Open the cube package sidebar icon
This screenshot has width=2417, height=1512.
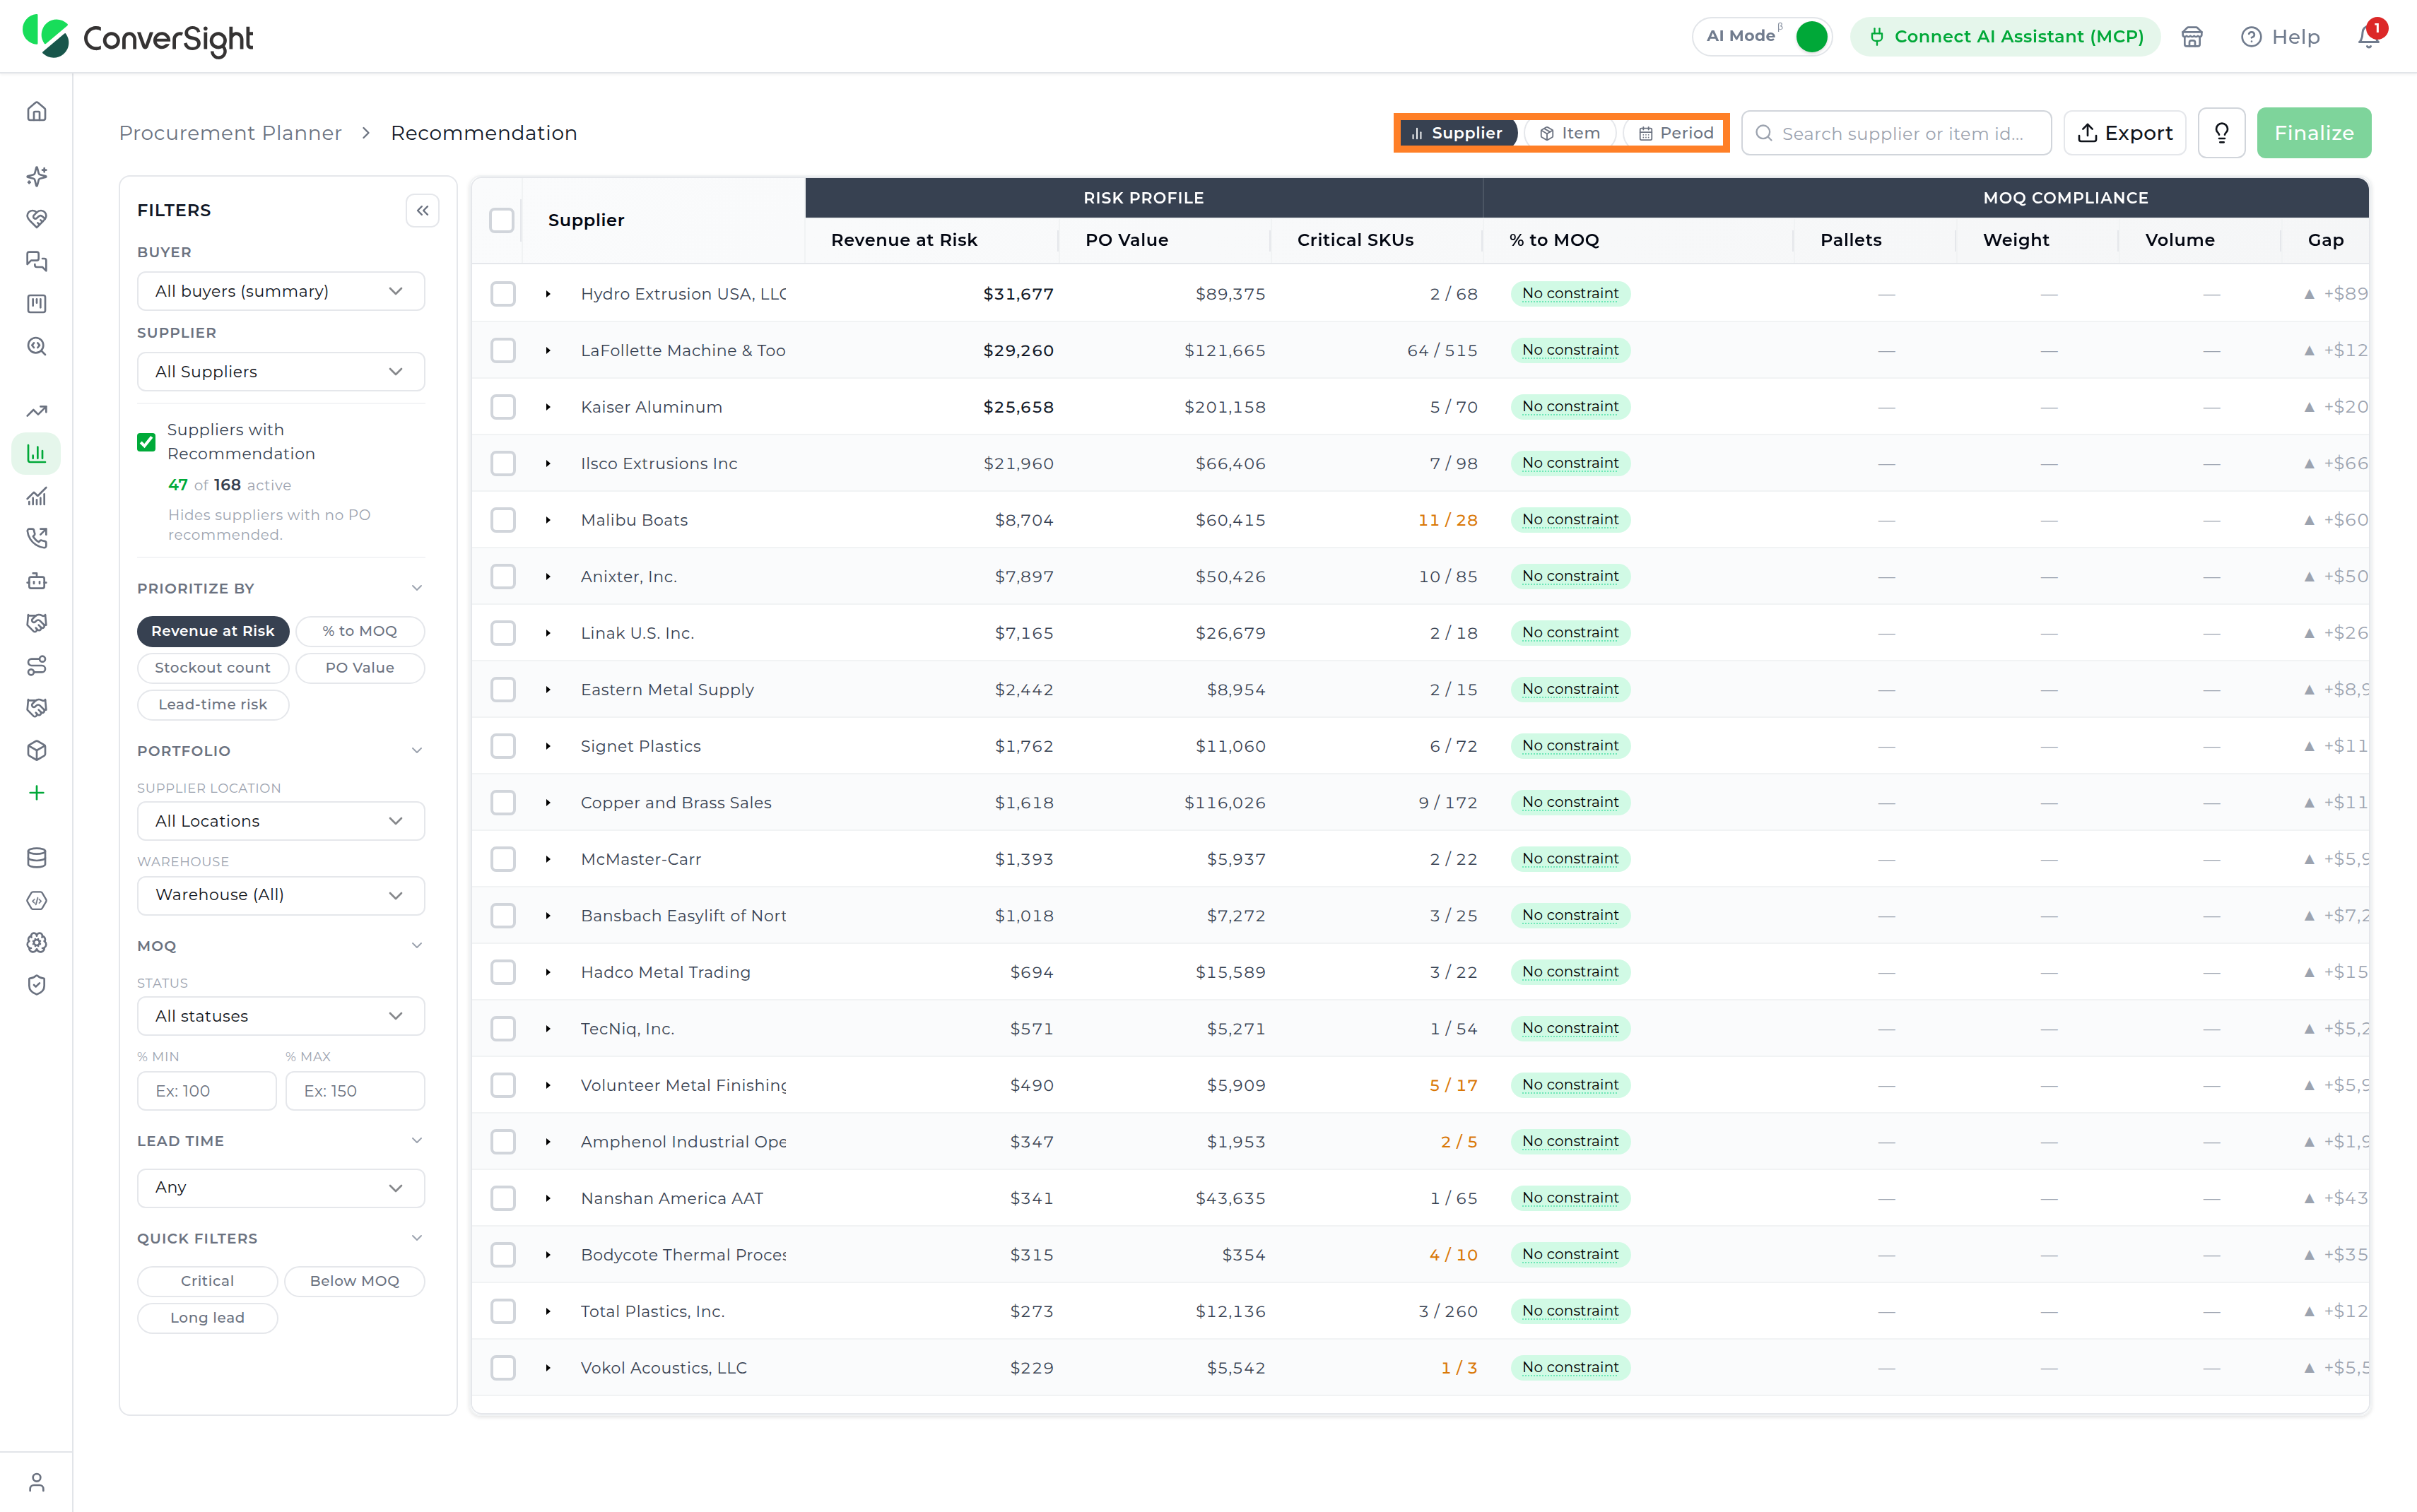pos(37,750)
